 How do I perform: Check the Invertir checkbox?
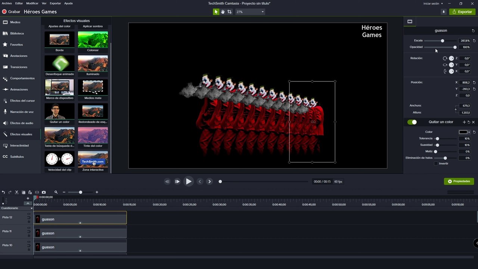tap(436, 164)
